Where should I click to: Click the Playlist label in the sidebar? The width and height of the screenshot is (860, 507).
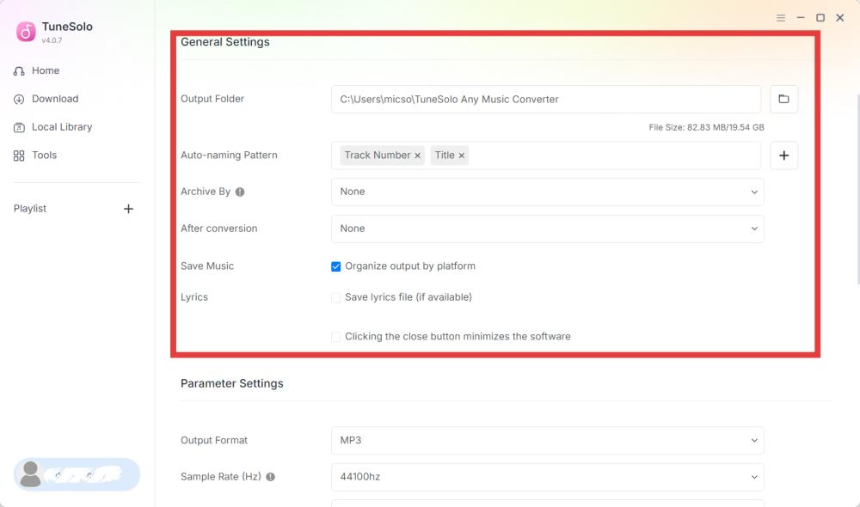(30, 209)
